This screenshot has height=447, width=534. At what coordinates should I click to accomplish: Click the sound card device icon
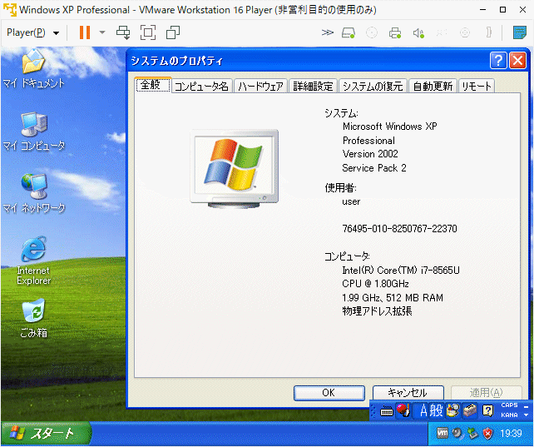pyautogui.click(x=418, y=33)
